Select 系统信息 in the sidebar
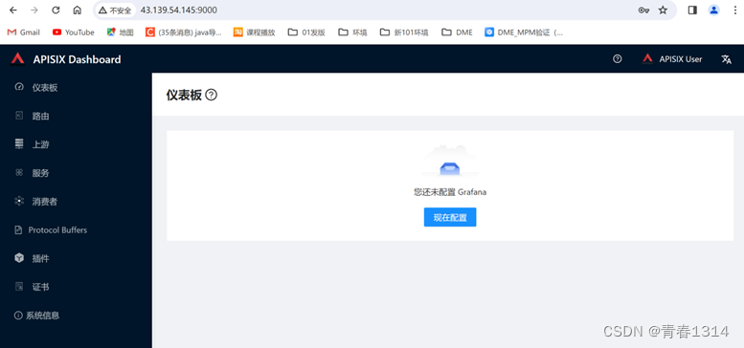 76,315
